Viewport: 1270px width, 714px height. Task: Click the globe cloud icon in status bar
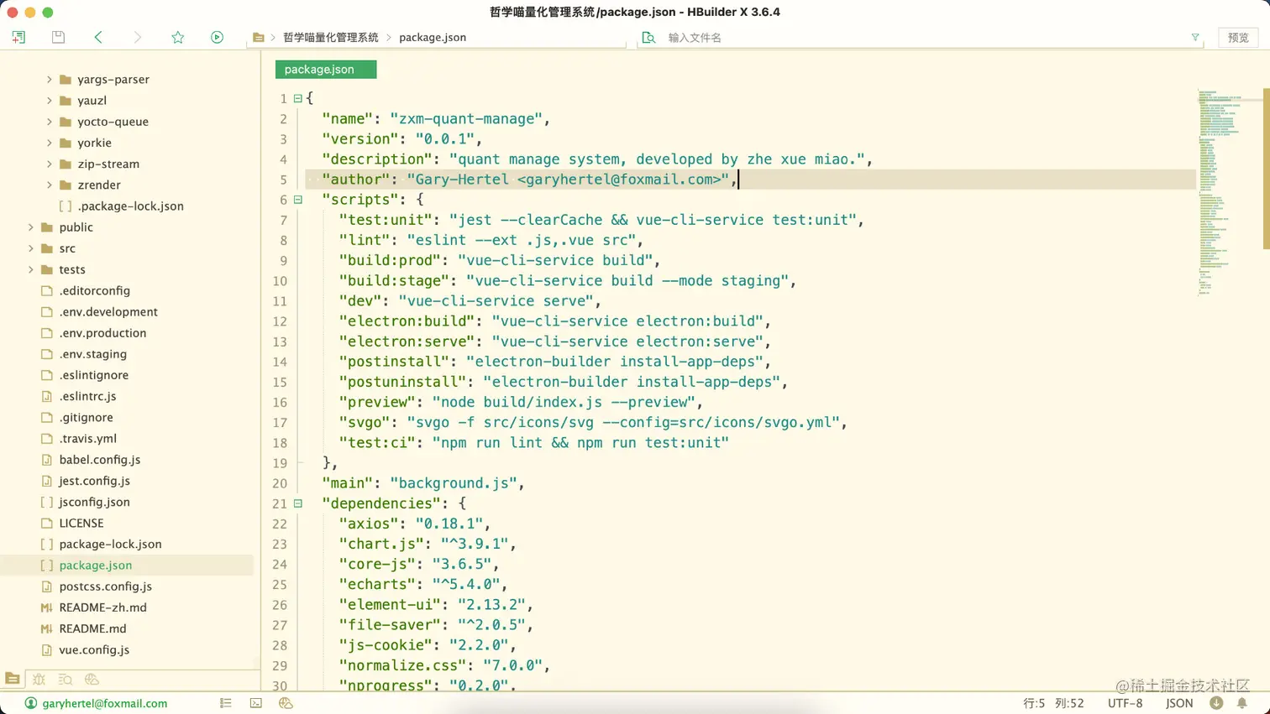(x=286, y=703)
